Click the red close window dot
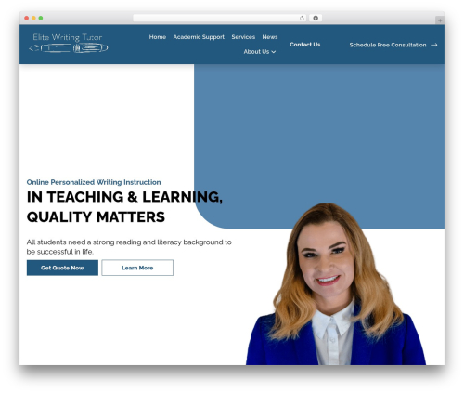The image size is (464, 393). click(x=27, y=19)
